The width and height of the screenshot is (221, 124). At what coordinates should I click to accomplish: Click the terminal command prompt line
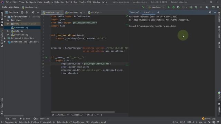click(x=153, y=26)
